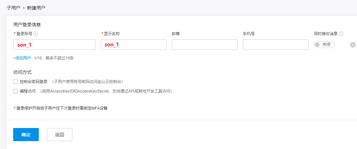Click the 返回 button

[x=60, y=135]
